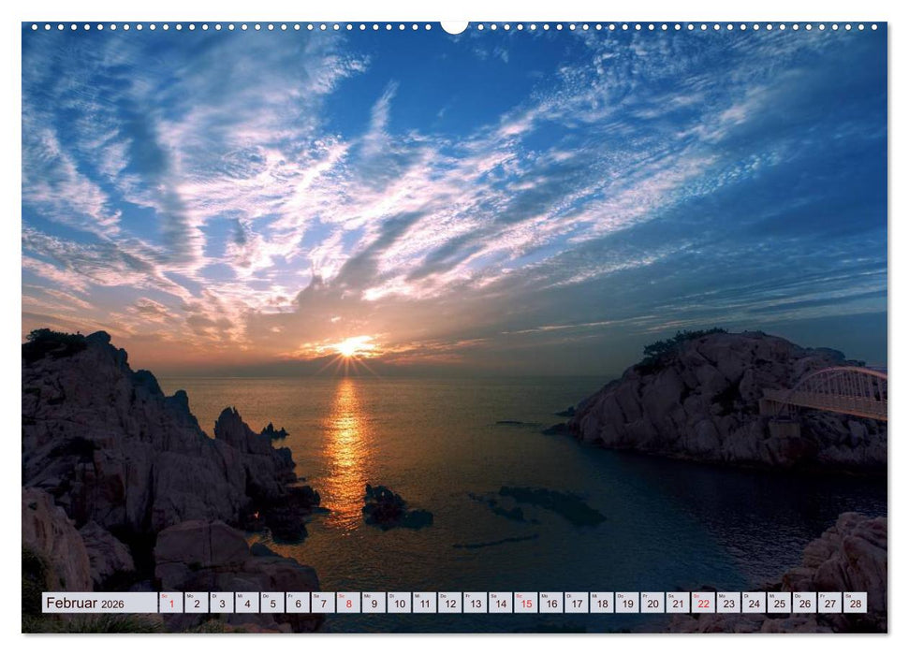Pick the red date 15 cell
Screen dimensions: 909x655
(x=525, y=604)
